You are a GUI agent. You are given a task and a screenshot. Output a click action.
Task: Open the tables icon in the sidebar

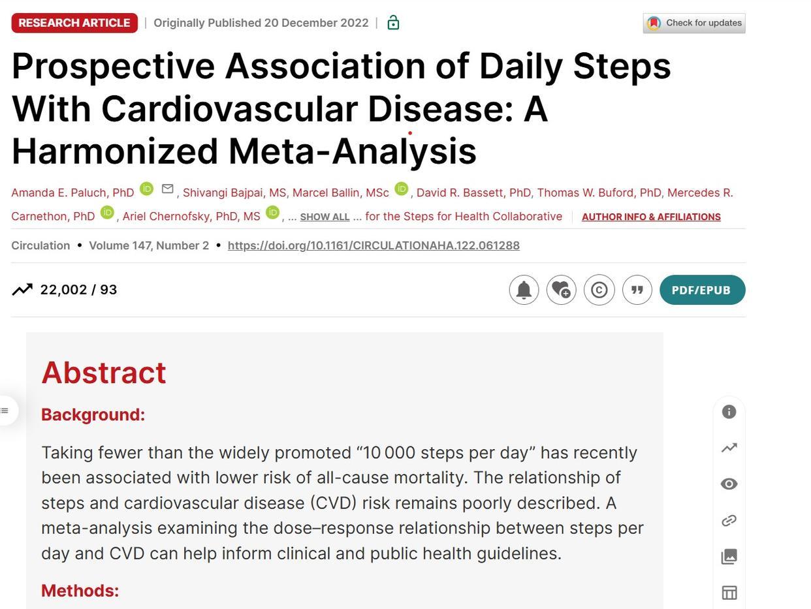point(729,593)
